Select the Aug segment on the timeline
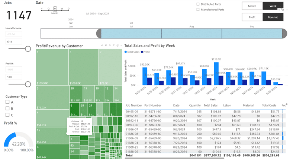 [191, 34]
